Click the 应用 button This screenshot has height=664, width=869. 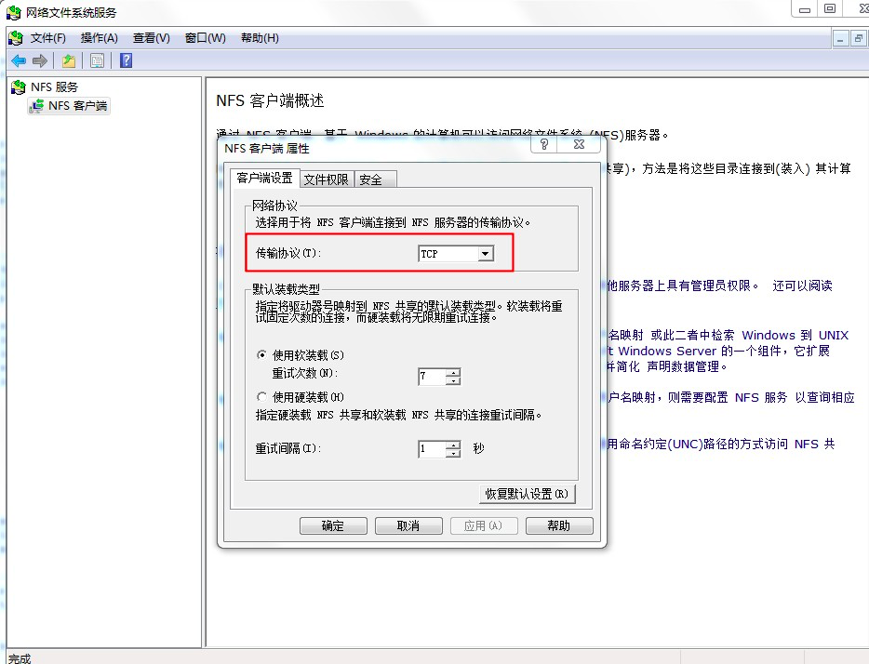pos(484,525)
